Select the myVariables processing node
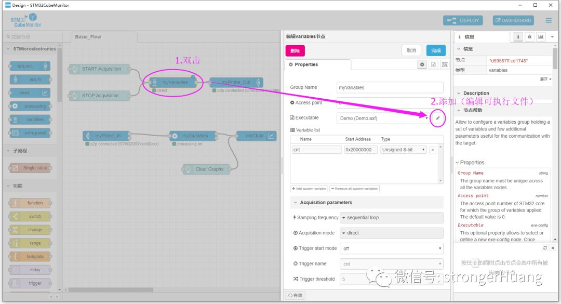Viewport: 561px width, 304px height. coord(193,136)
